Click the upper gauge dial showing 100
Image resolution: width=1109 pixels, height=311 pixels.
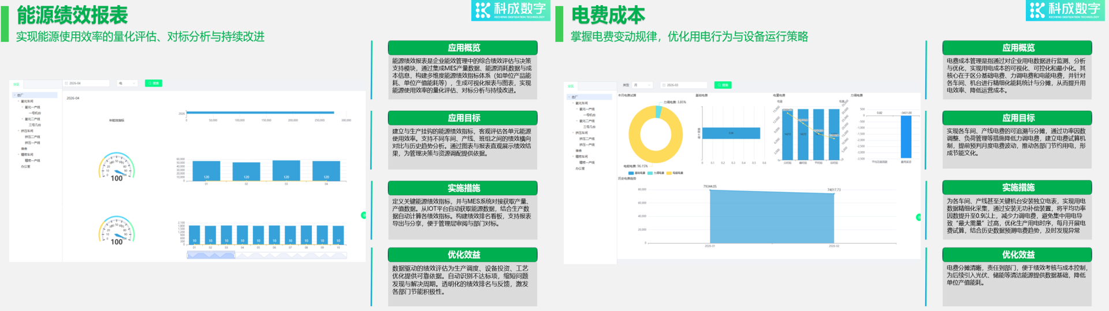click(117, 167)
